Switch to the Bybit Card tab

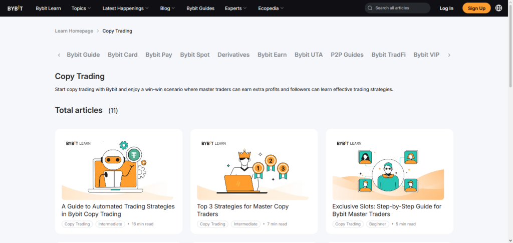(x=123, y=55)
